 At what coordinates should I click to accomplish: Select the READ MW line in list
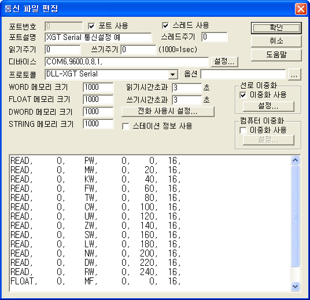95,170
